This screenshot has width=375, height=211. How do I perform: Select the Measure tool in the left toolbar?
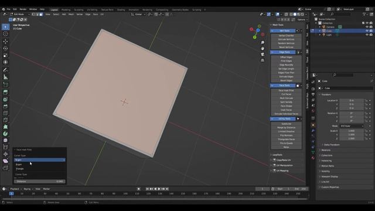(x=5, y=77)
